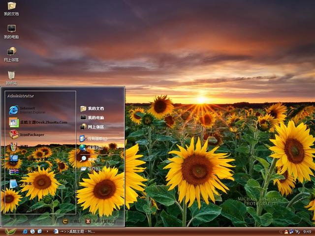Click the system tray icon beside the clock
Screen dimensions: 315x236
pos(297,232)
